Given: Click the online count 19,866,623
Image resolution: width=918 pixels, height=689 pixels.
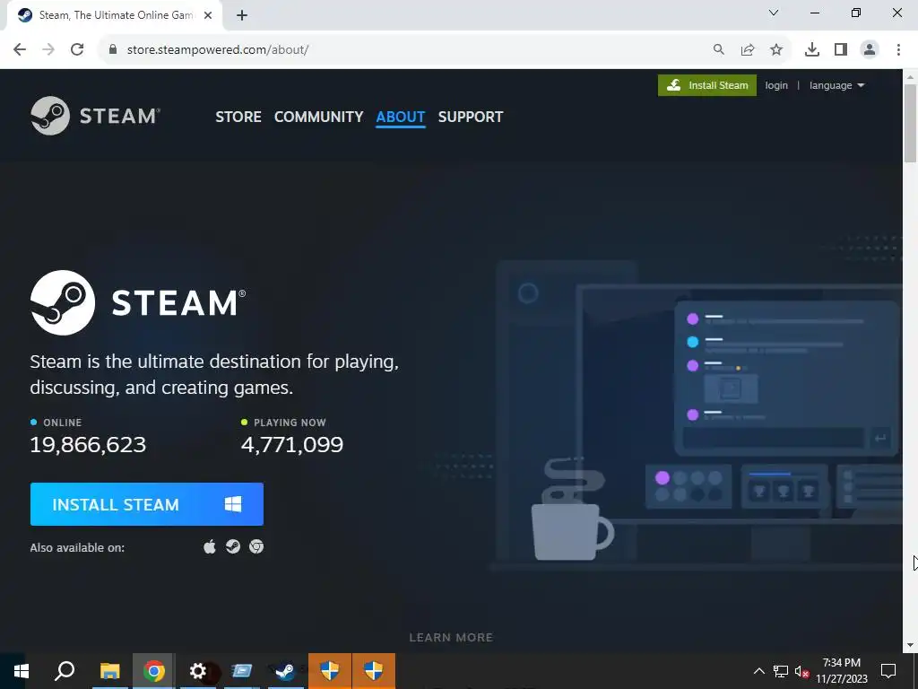Looking at the screenshot, I should pos(88,445).
